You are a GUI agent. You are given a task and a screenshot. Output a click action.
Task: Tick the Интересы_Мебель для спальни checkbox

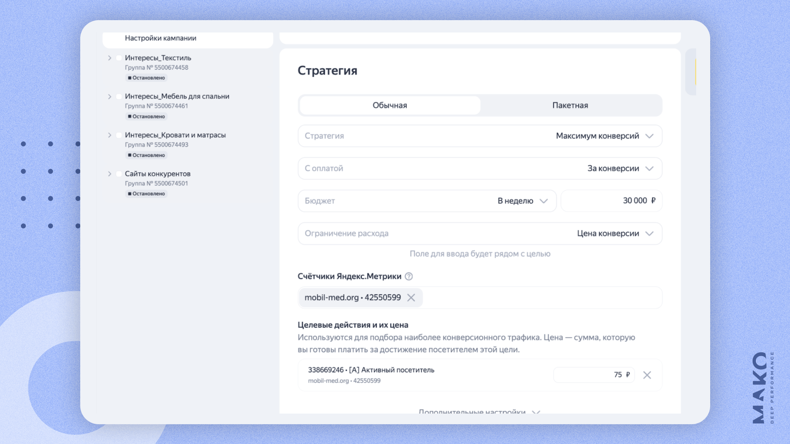[x=119, y=97]
